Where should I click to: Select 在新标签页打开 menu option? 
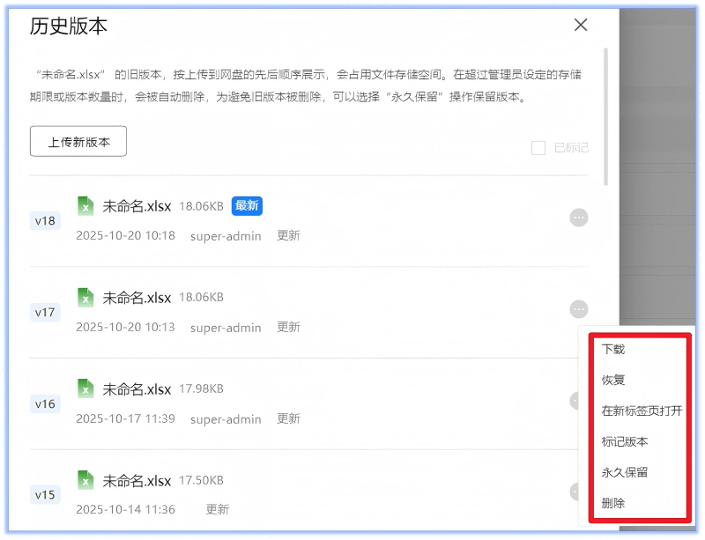[642, 411]
